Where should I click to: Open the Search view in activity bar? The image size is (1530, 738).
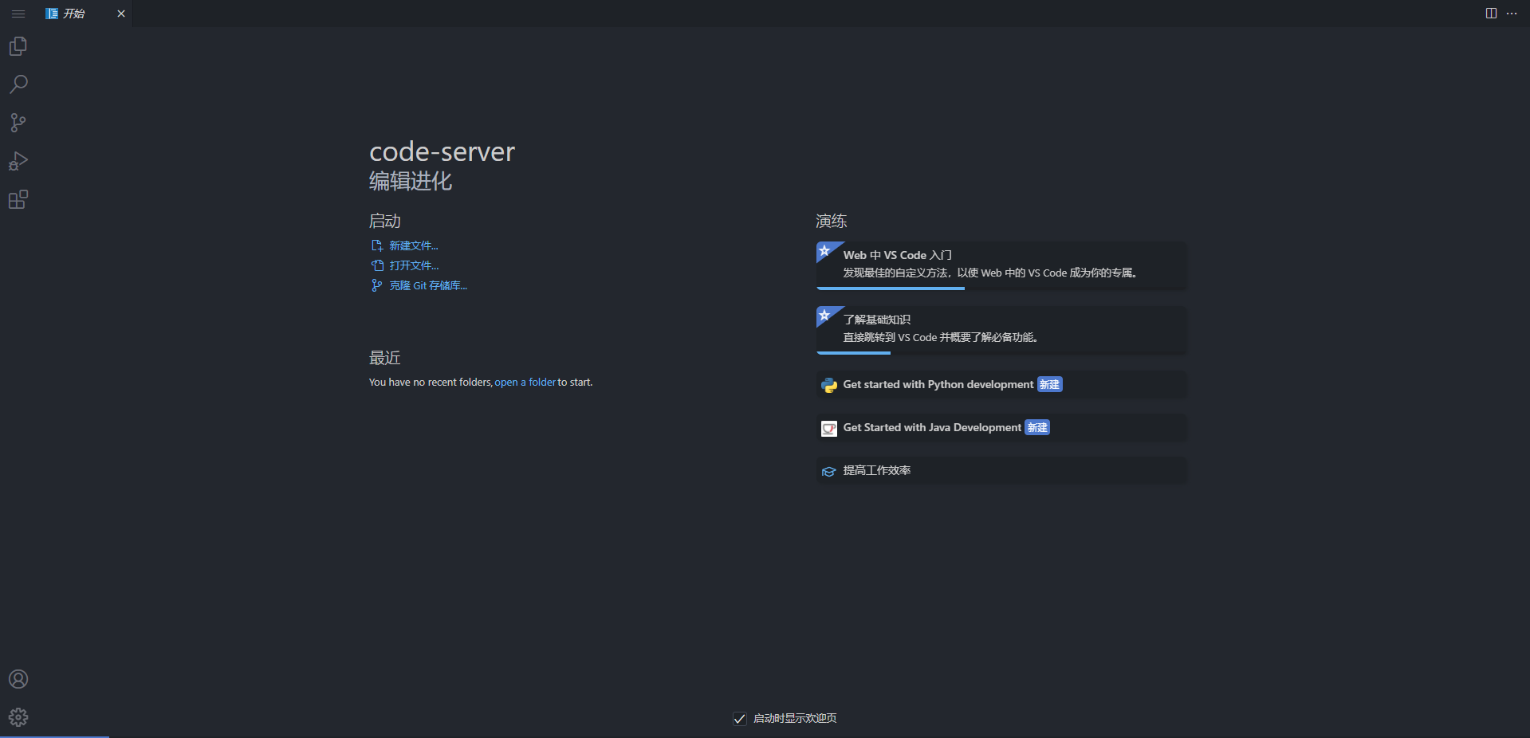[18, 84]
